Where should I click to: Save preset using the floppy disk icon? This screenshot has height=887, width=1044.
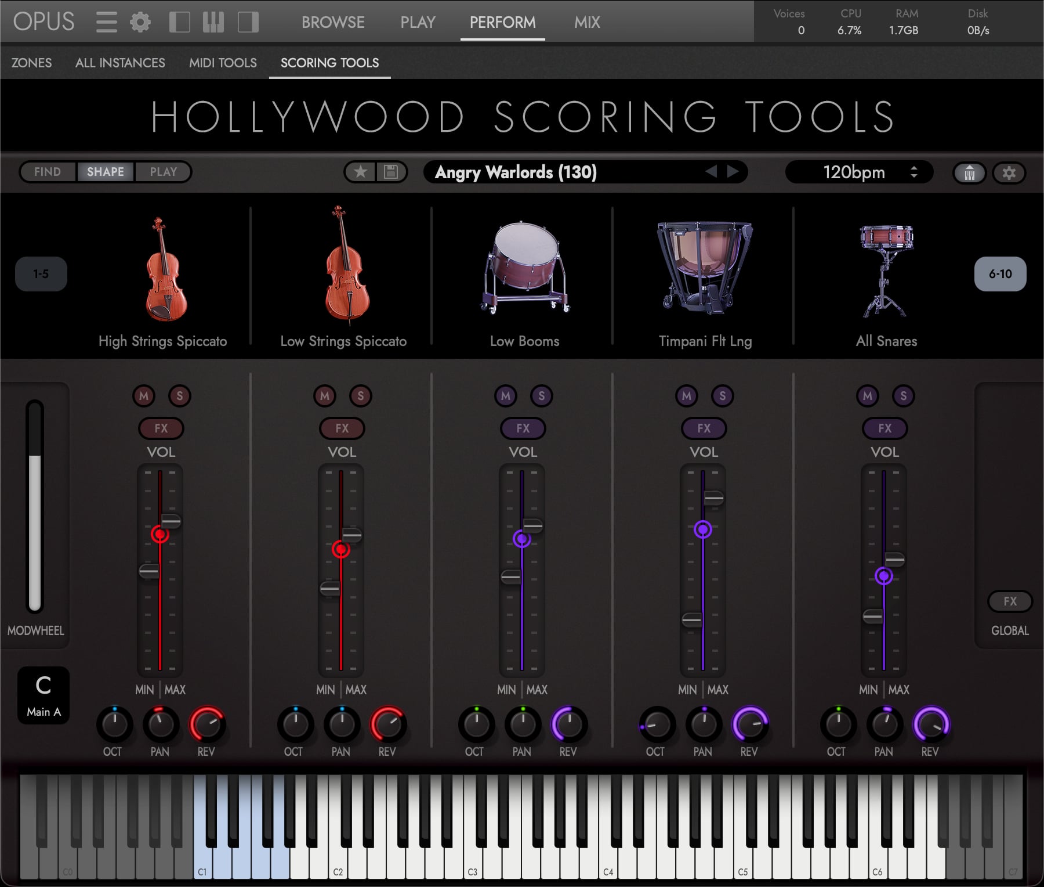coord(391,172)
